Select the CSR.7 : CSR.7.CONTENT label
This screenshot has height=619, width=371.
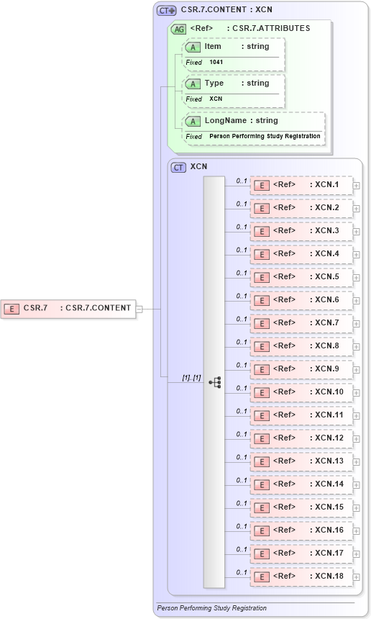pyautogui.click(x=77, y=308)
